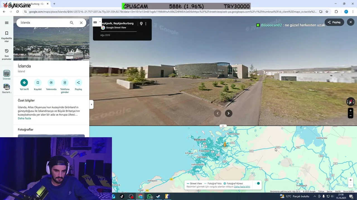The height and width of the screenshot is (200, 357).
Task: Open TikTok from the taskbar
Action: (122, 196)
